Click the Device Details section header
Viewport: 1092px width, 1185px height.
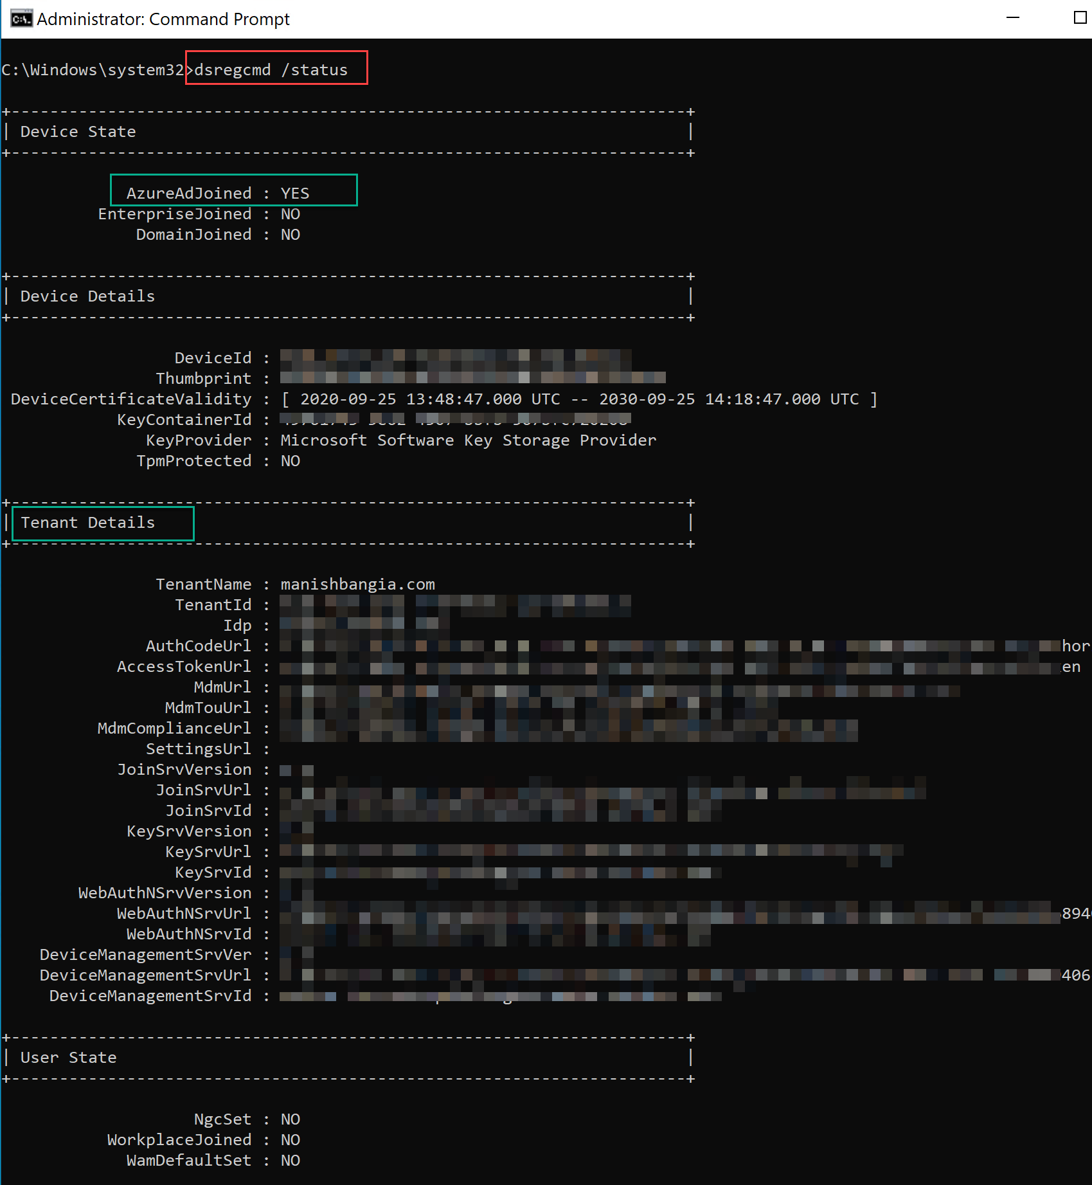[x=88, y=296]
